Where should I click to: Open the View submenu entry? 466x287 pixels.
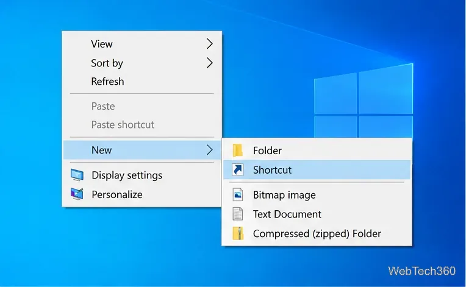[142, 44]
